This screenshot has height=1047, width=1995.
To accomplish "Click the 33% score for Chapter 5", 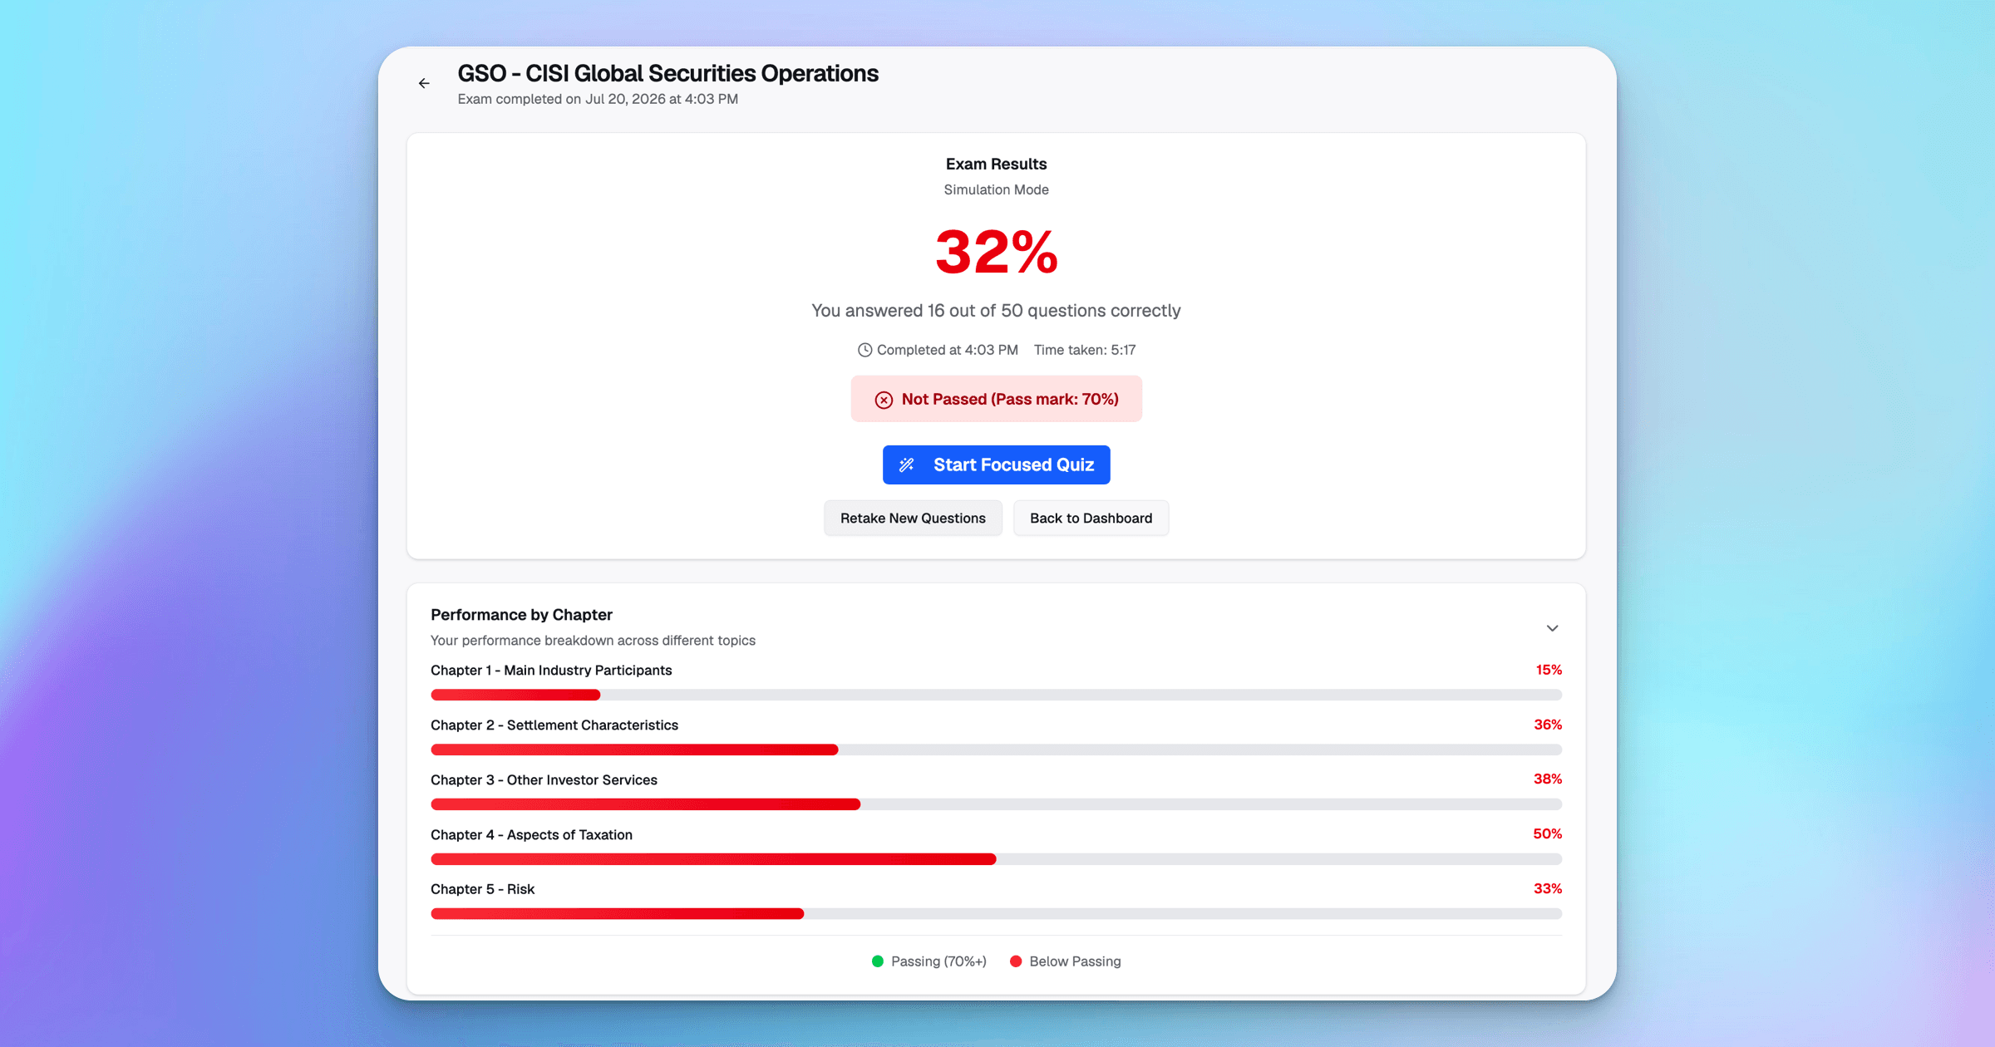I will (x=1548, y=889).
